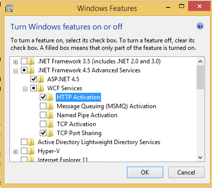Expand the .NET Framework 3.5 node
The width and height of the screenshot is (212, 189).
[x=15, y=62]
